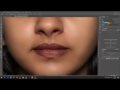
Task: Select the Crop tool
Action: pos(1,24)
